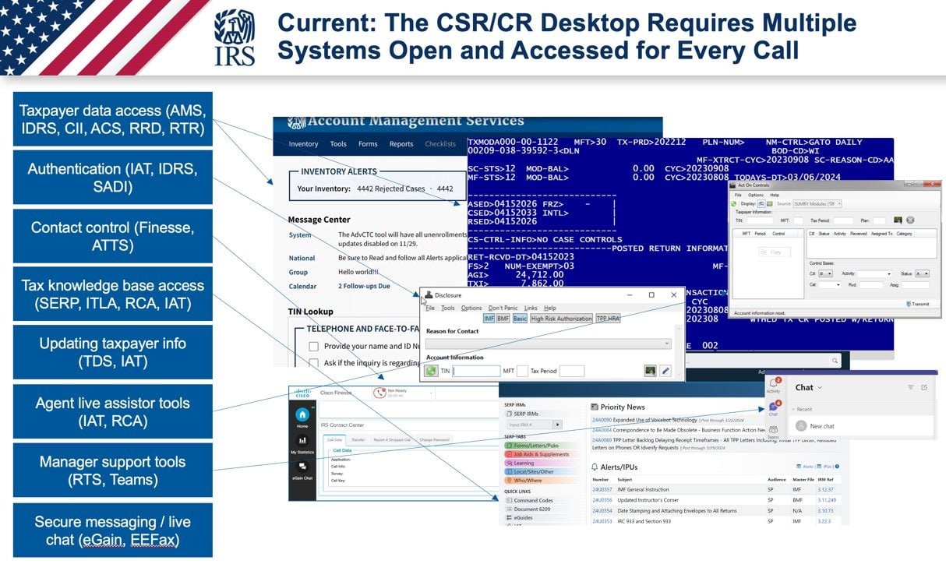Viewport: 946px width, 564px height.
Task: Check the 'Provide your name and ID' checkbox
Action: point(313,347)
